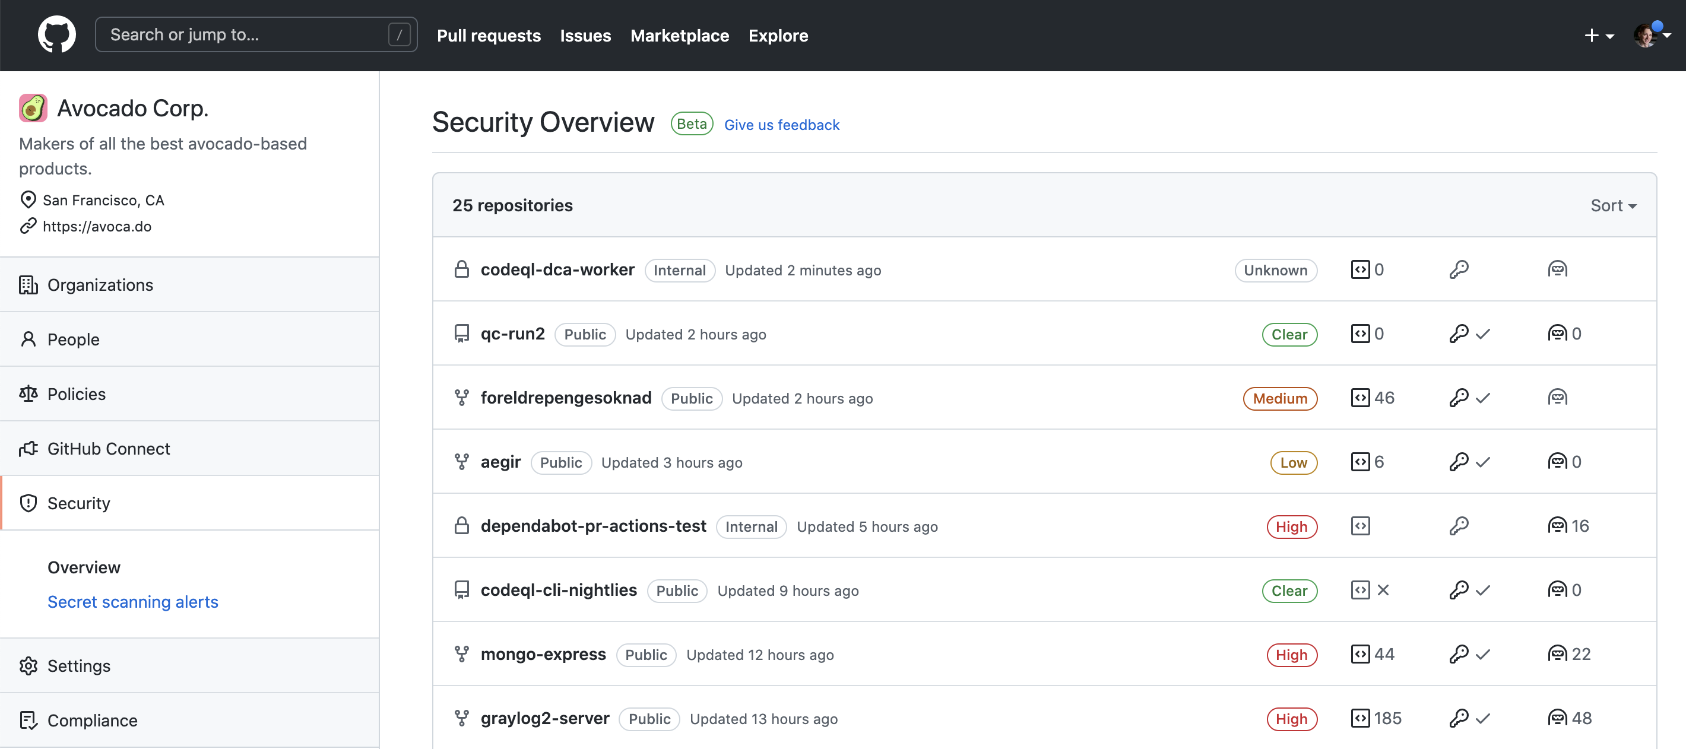
Task: Open Compliance in the sidebar
Action: pos(190,721)
